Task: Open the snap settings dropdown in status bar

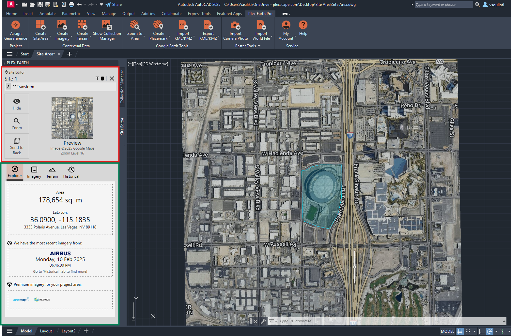Action: point(474,331)
